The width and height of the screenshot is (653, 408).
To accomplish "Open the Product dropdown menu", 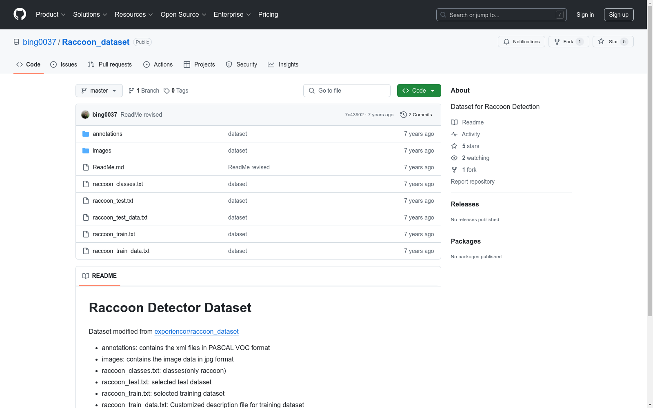I will tap(51, 15).
